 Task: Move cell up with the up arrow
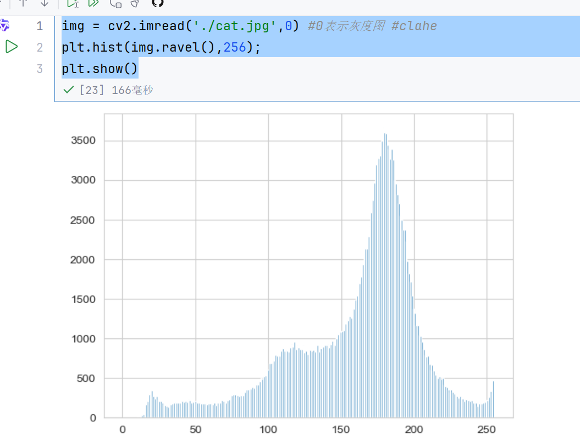23,3
